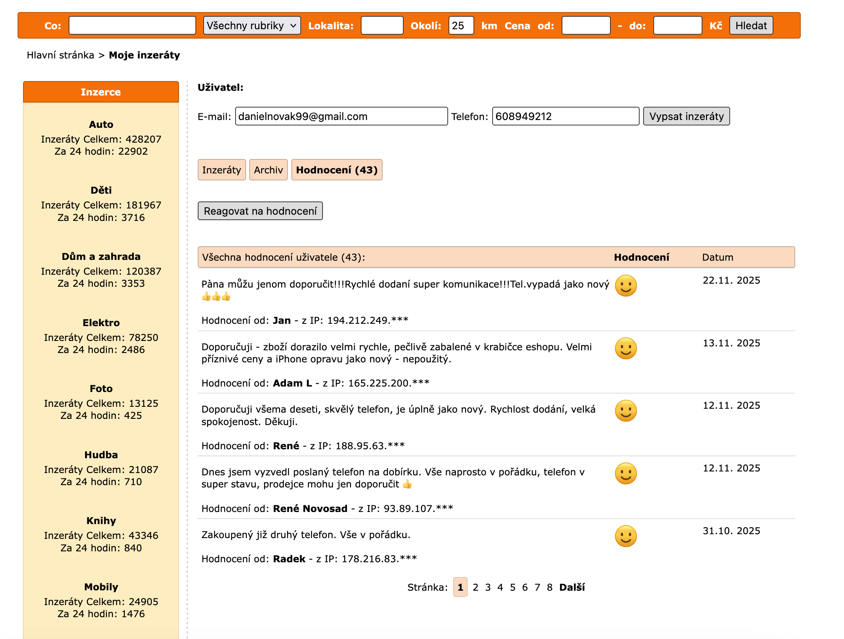The height and width of the screenshot is (639, 844).
Task: Focus the Co search text field
Action: [132, 26]
